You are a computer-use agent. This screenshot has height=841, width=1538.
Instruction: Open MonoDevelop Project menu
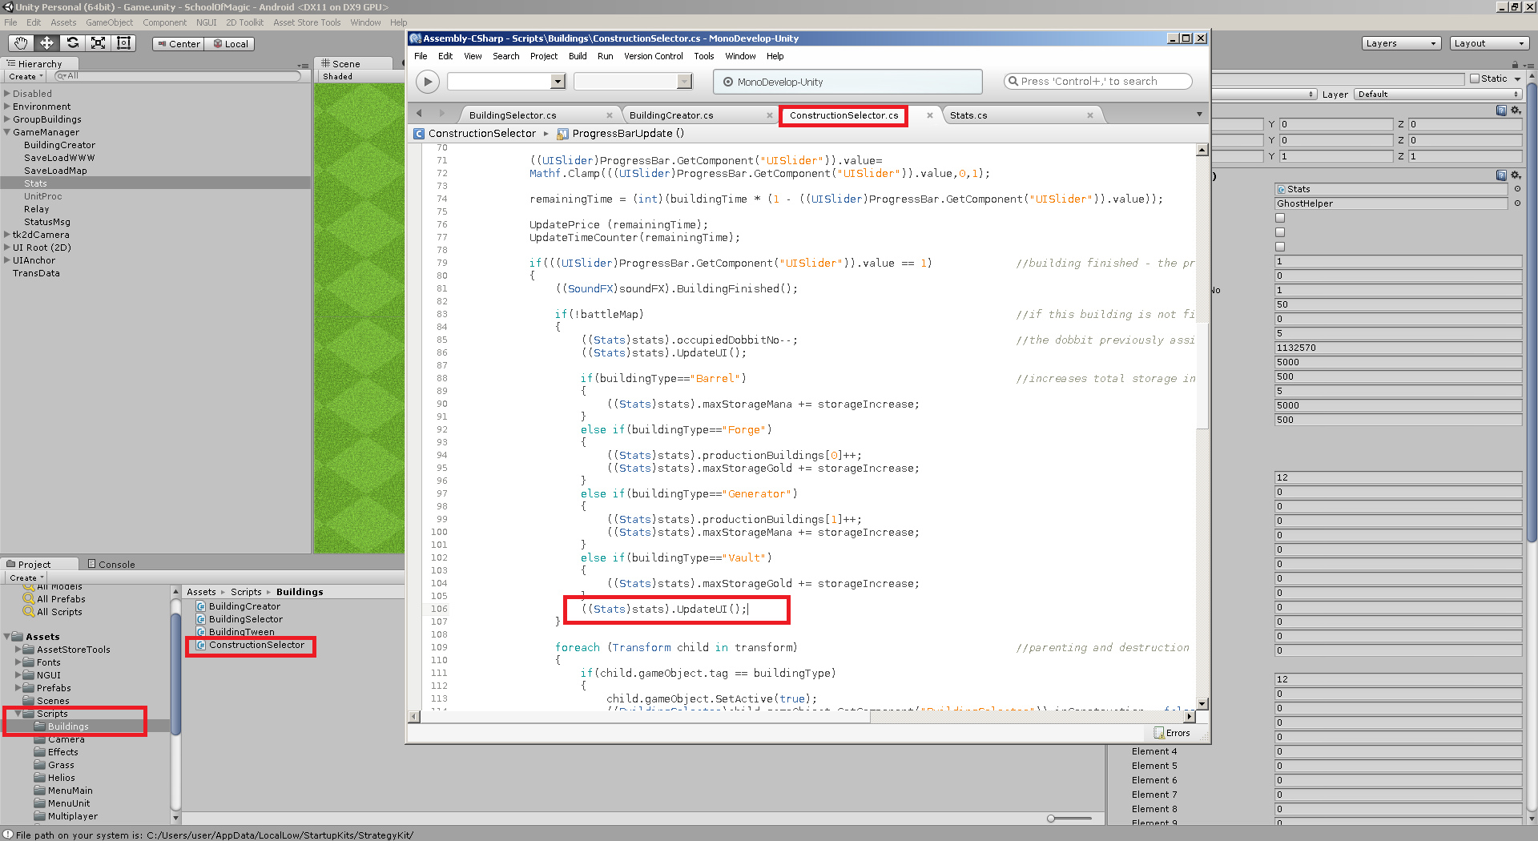[x=543, y=56]
